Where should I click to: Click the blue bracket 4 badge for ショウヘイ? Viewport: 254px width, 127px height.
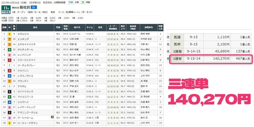10,102
